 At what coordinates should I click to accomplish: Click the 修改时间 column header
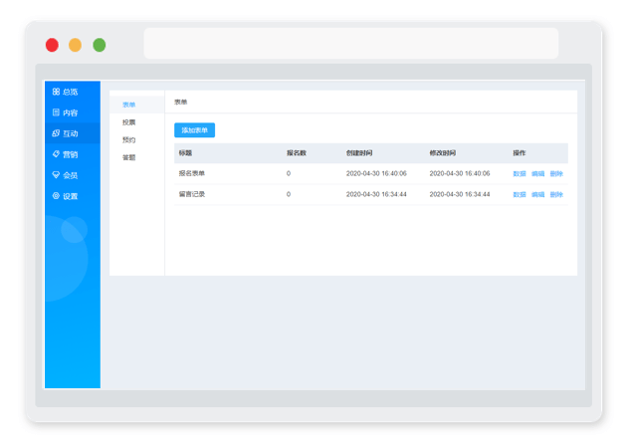coord(443,152)
